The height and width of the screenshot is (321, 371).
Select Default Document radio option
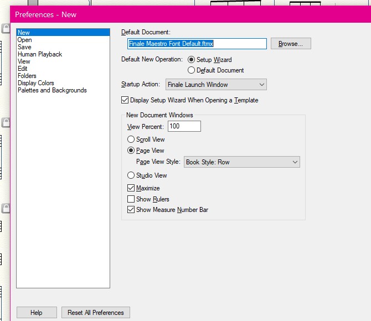[192, 70]
